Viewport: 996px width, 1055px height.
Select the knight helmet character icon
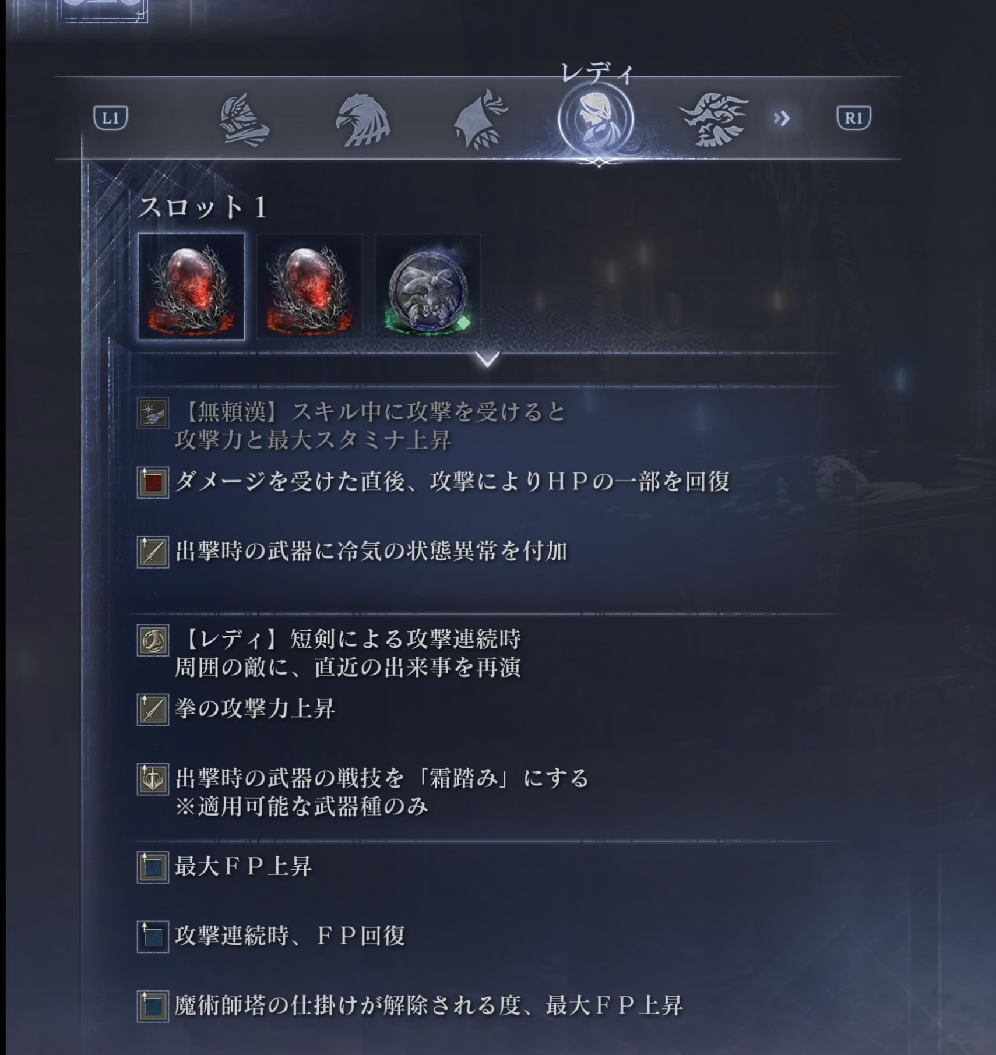point(244,119)
